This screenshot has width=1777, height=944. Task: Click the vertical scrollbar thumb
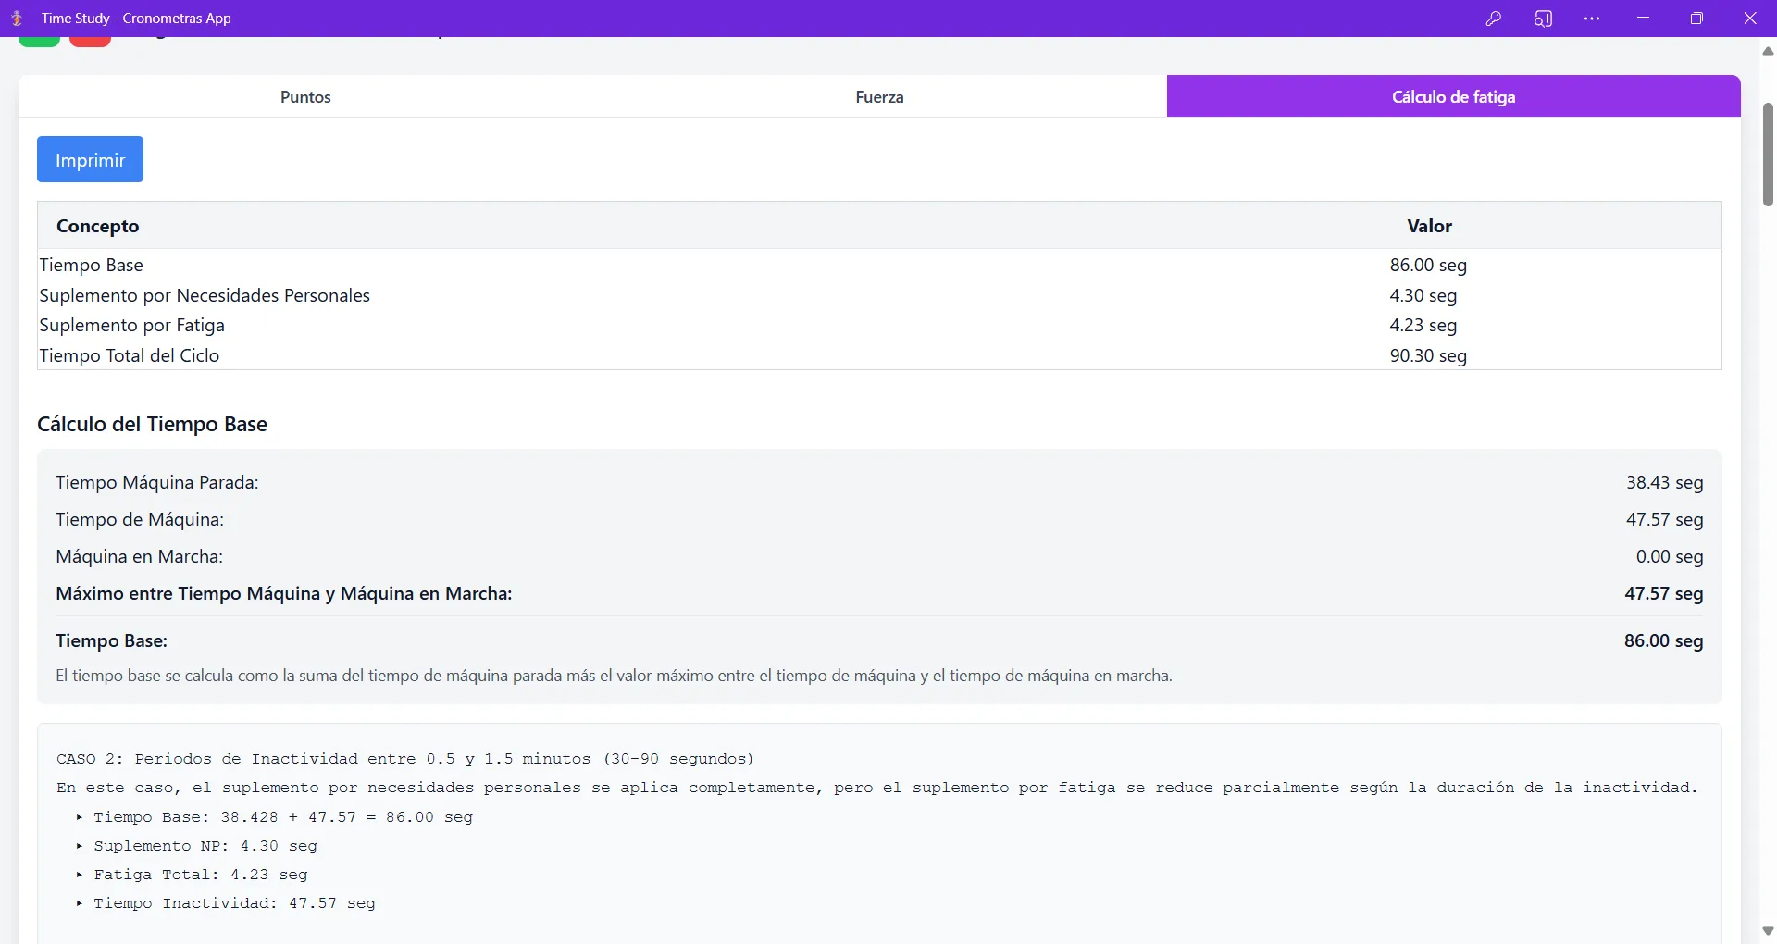coord(1768,155)
